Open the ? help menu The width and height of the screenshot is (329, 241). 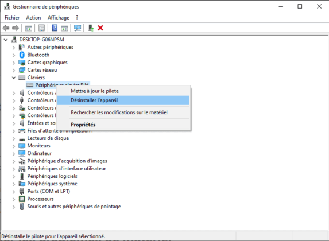click(x=77, y=18)
